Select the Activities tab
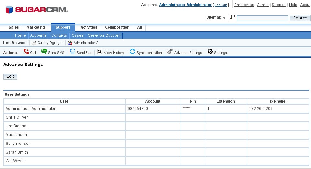Viewport: 311px width, 169px height. coord(89,28)
